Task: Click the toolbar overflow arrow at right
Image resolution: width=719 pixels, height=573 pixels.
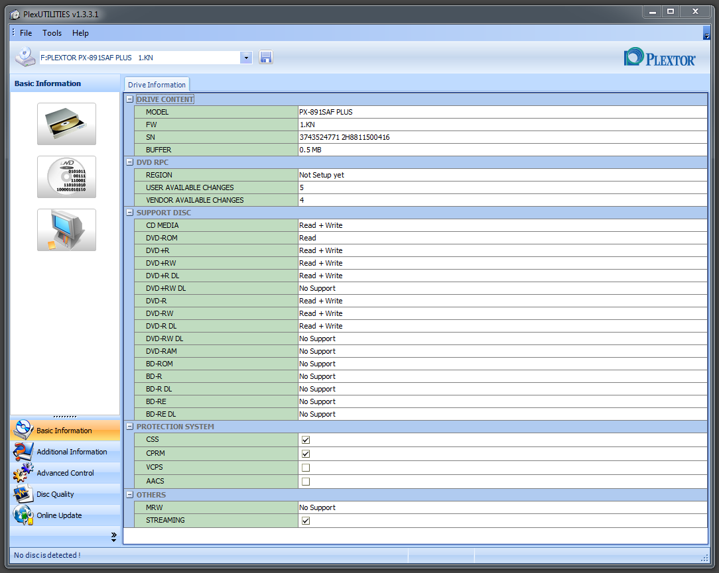Action: point(706,33)
